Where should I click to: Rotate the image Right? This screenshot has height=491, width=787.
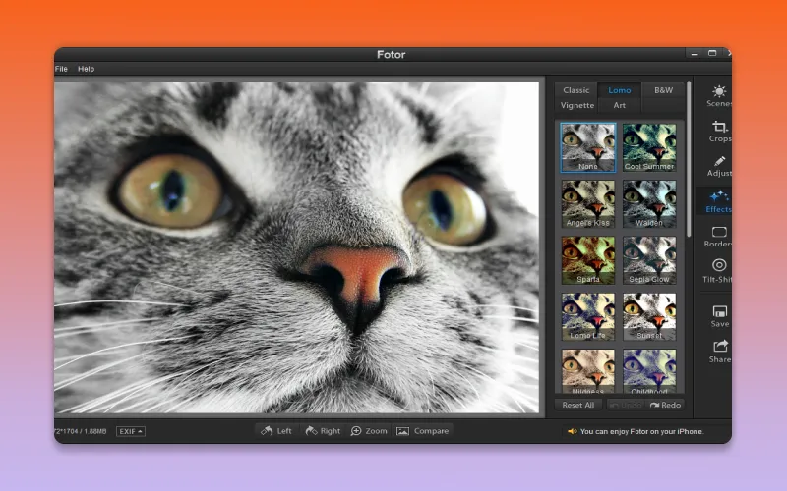[x=322, y=431]
